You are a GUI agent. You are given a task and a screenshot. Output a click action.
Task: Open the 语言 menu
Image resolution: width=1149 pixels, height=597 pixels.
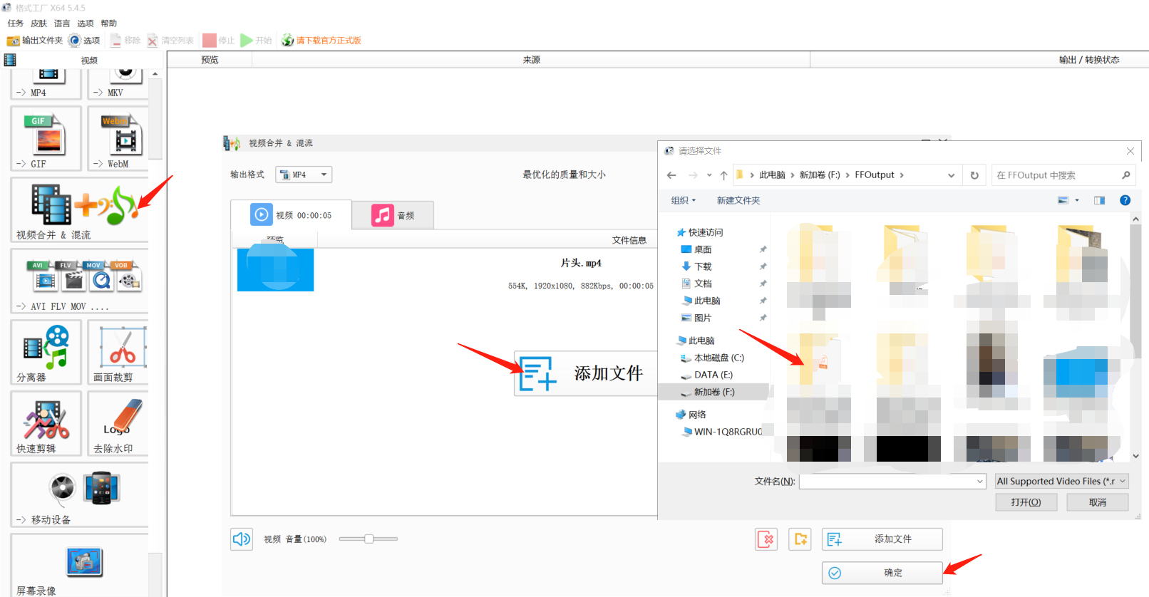[62, 24]
